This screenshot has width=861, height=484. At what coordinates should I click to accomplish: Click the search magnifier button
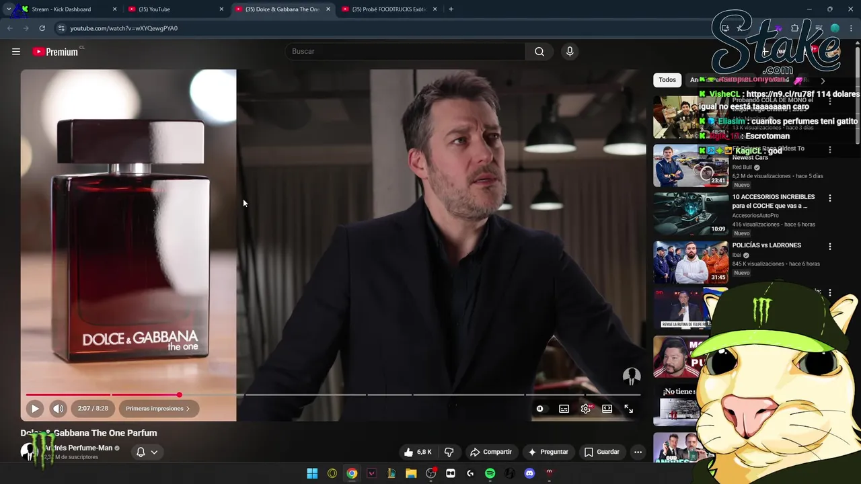(x=539, y=52)
